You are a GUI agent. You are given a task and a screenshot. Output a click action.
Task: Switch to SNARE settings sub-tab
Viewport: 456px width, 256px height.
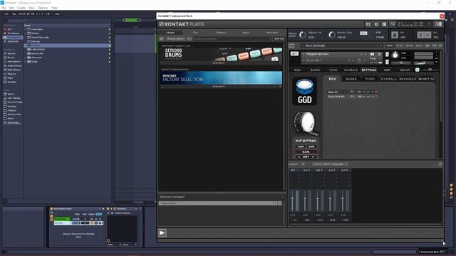click(351, 79)
